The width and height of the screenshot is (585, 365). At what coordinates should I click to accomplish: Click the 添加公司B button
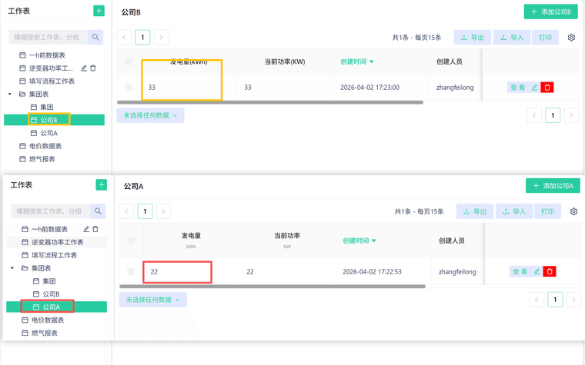(550, 12)
